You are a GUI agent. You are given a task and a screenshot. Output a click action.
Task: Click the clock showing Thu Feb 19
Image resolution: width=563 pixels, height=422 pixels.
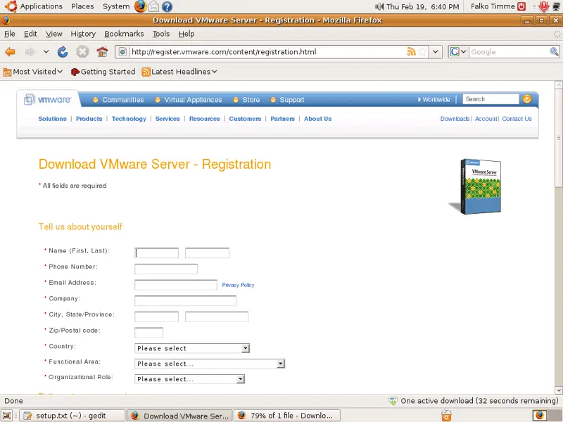(423, 6)
